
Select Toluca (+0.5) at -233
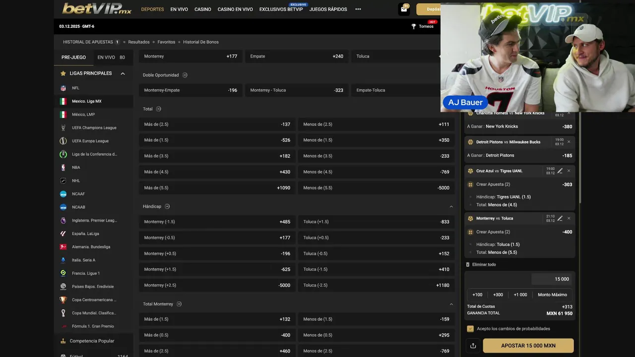pyautogui.click(x=376, y=238)
